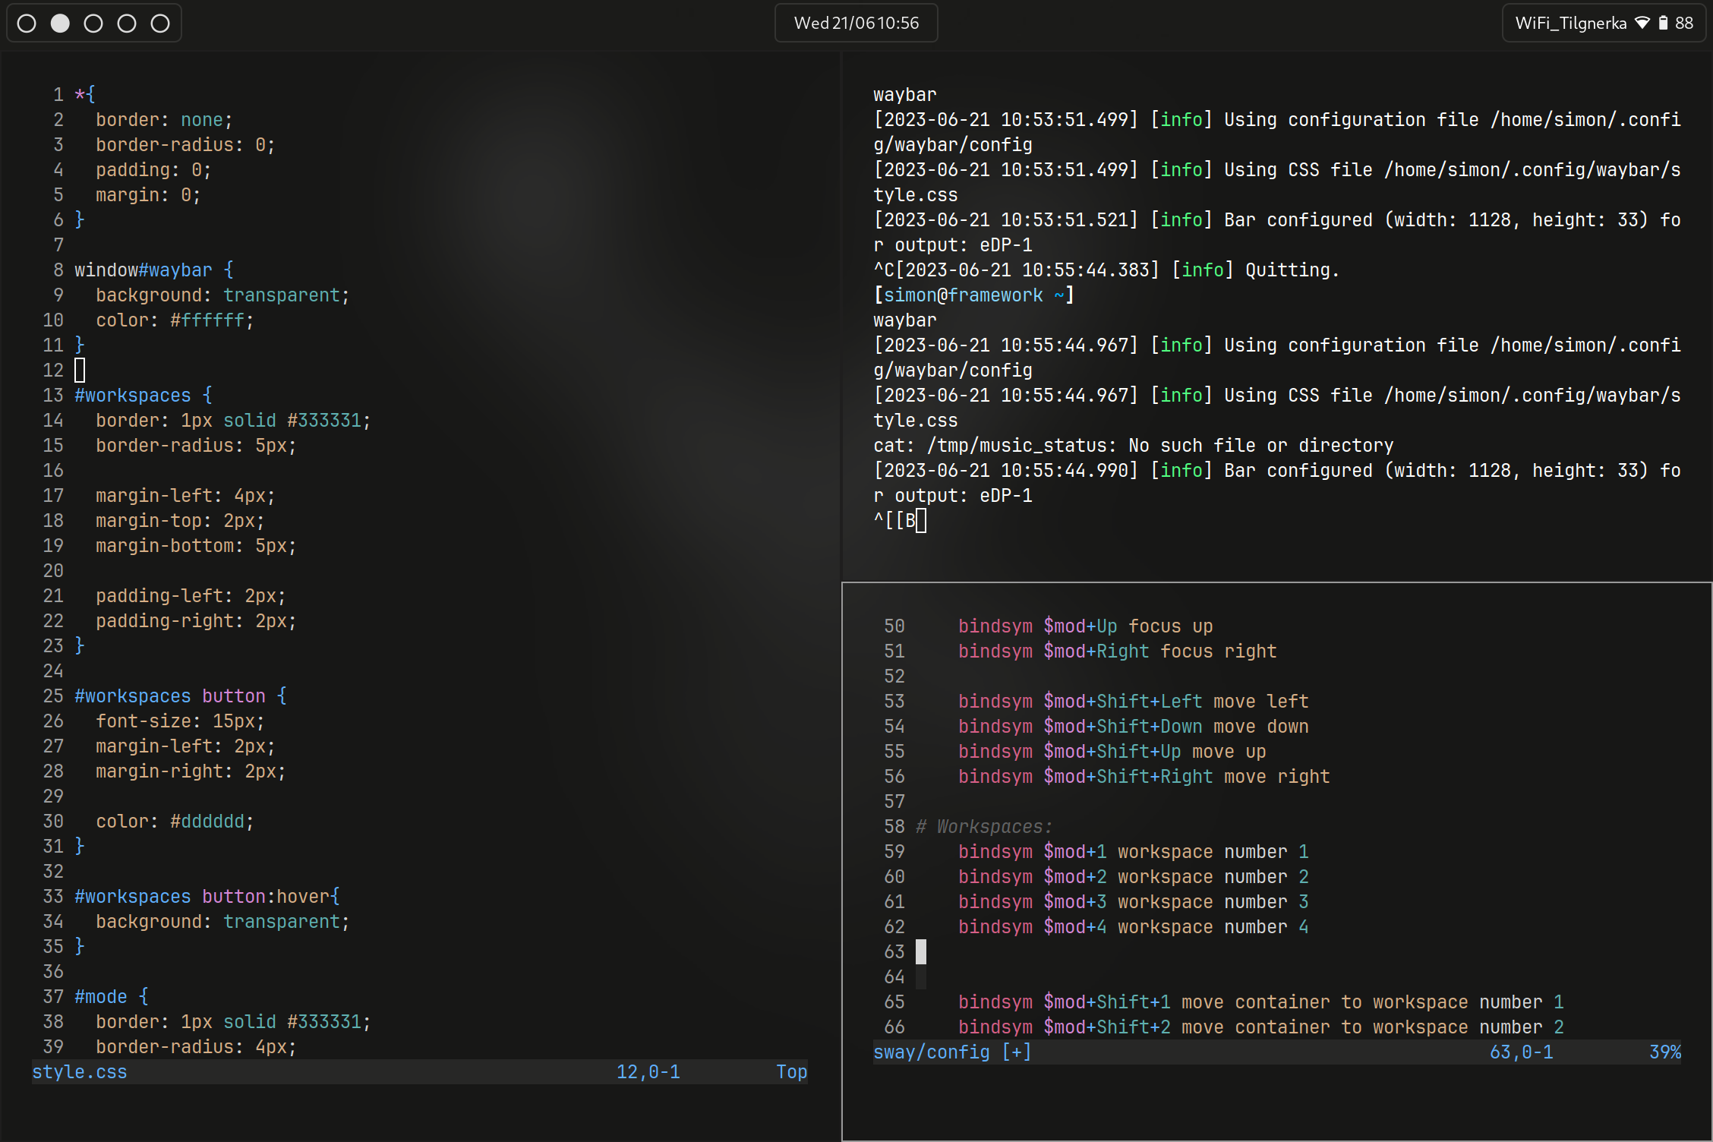Click '#workspaces button {' line 25

(181, 696)
